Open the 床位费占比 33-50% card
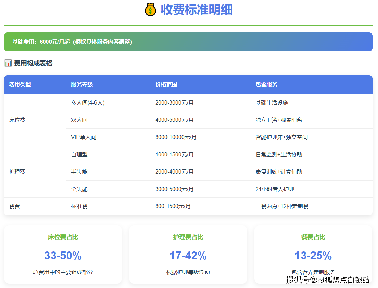 (x=63, y=255)
